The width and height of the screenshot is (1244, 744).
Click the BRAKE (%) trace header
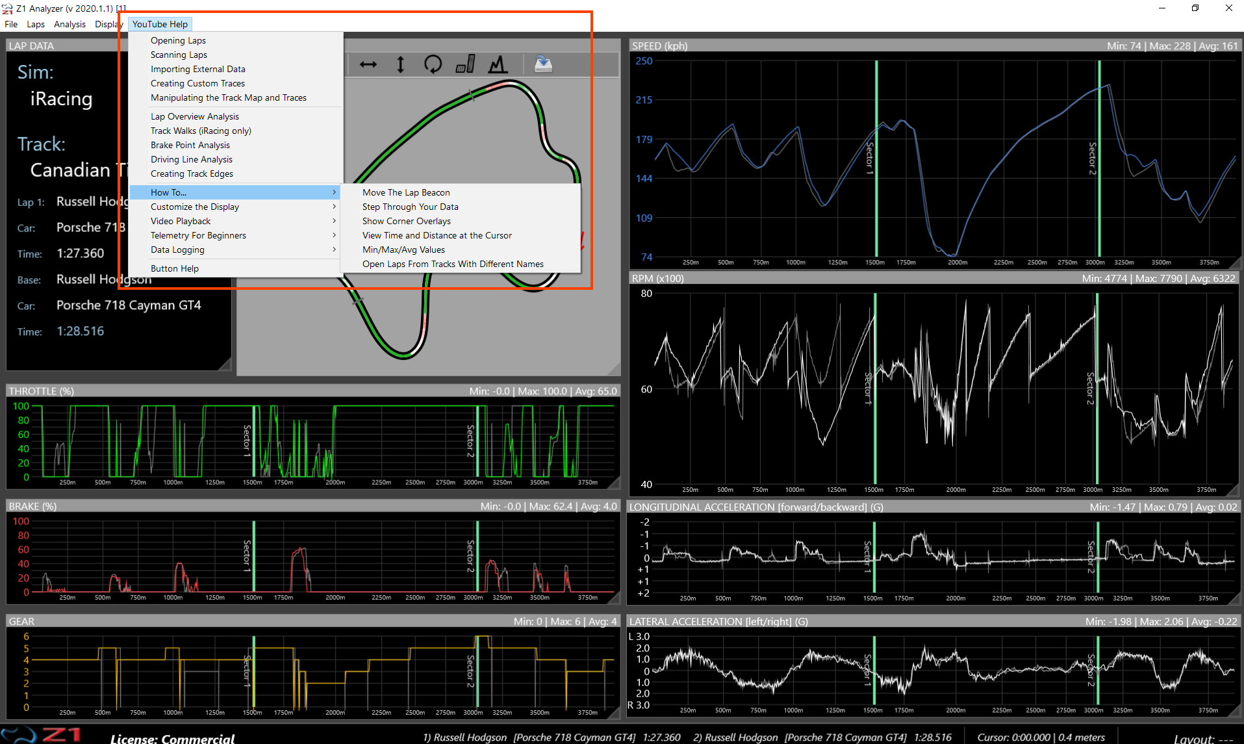(x=32, y=506)
